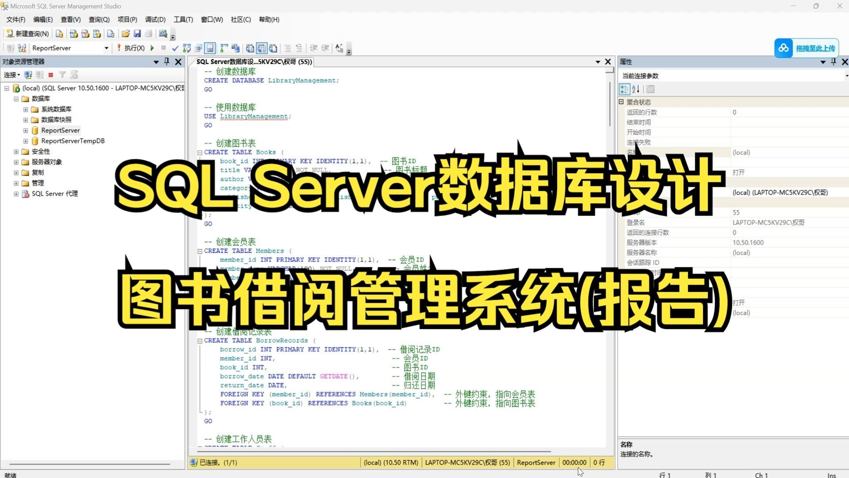Click the Increase Indent icon
The width and height of the screenshot is (849, 478).
click(x=325, y=48)
